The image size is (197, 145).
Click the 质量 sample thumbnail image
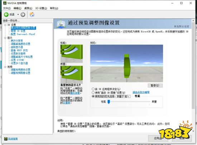[x=72, y=74]
